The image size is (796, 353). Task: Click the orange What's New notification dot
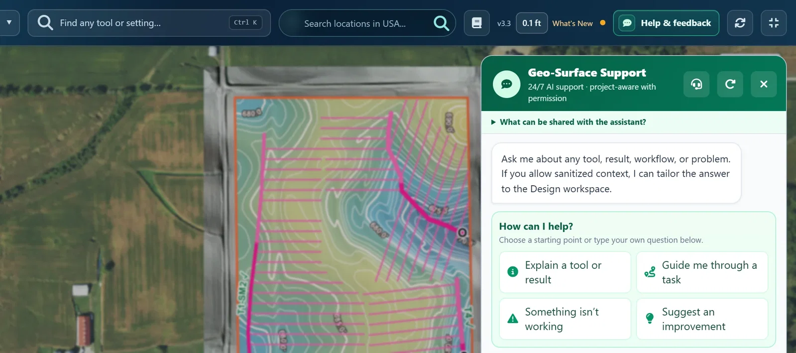[603, 23]
